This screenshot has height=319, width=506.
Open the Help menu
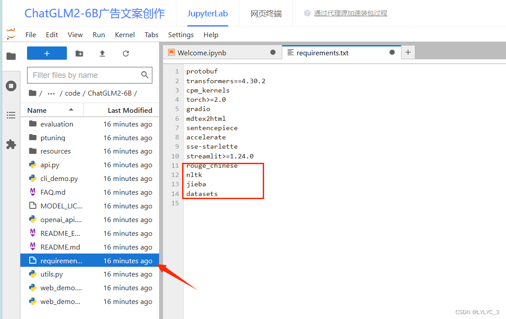(x=211, y=35)
